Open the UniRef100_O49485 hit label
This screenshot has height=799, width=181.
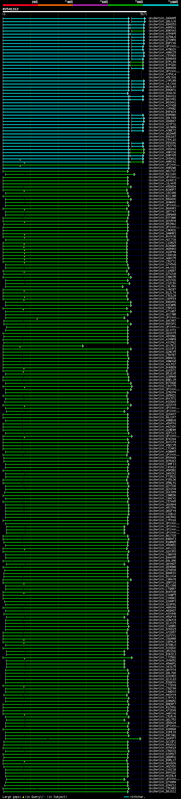pos(162,18)
